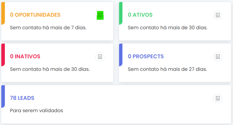The width and height of the screenshot is (233, 125).
Task: Click Inativos 'Sem contato há mais de 30 dias'
Action: [50, 69]
